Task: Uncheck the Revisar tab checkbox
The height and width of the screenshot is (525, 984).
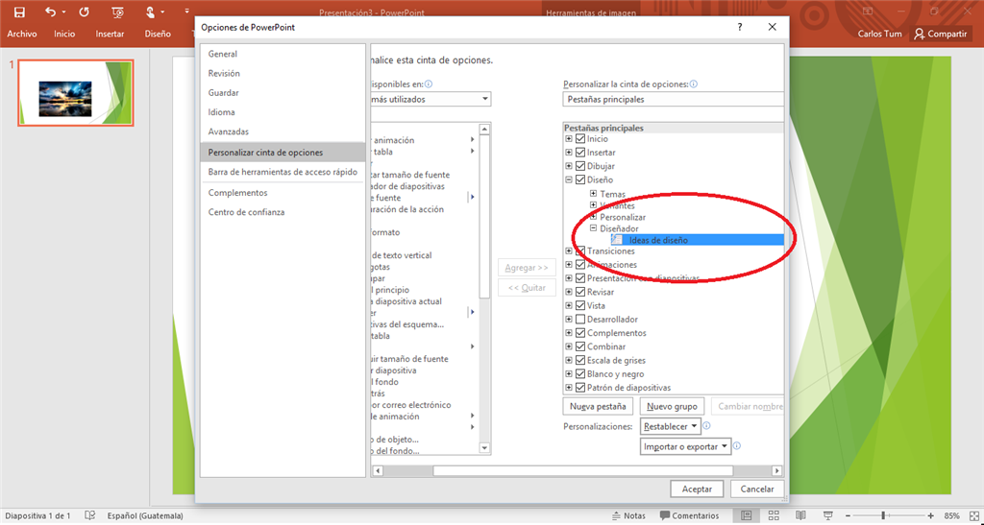Action: 579,292
